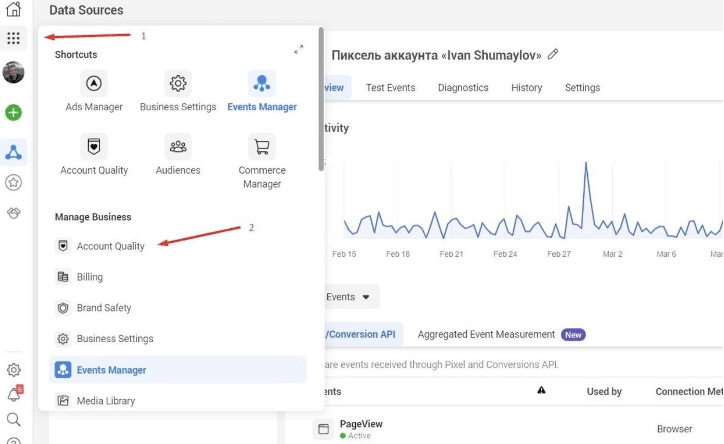Open Commerce Manager shortcut cart icon
Screen dimensions: 724x444
click(x=262, y=146)
